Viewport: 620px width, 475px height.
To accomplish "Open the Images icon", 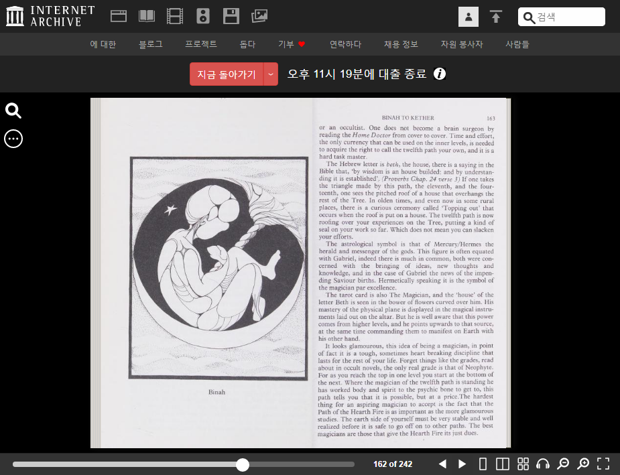I will tap(259, 16).
